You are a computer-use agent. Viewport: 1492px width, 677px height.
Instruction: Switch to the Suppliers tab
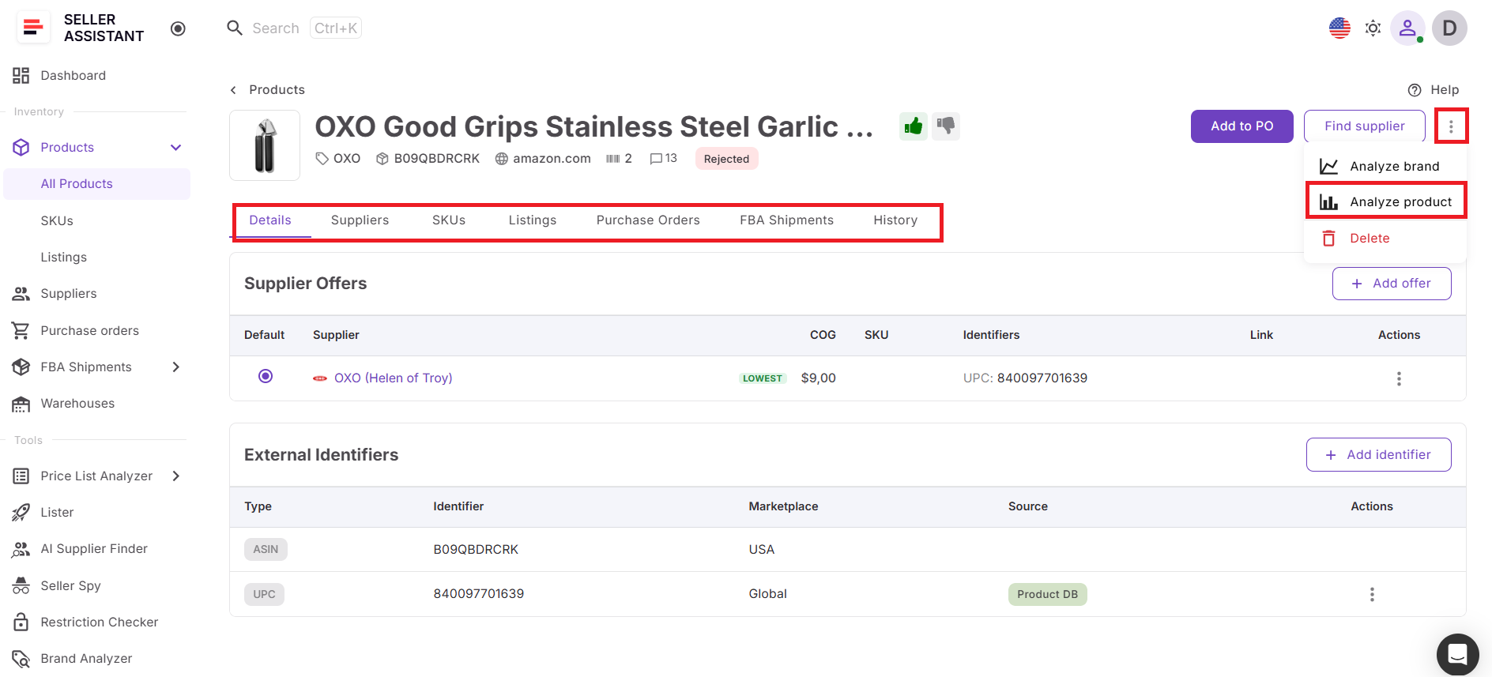(360, 220)
